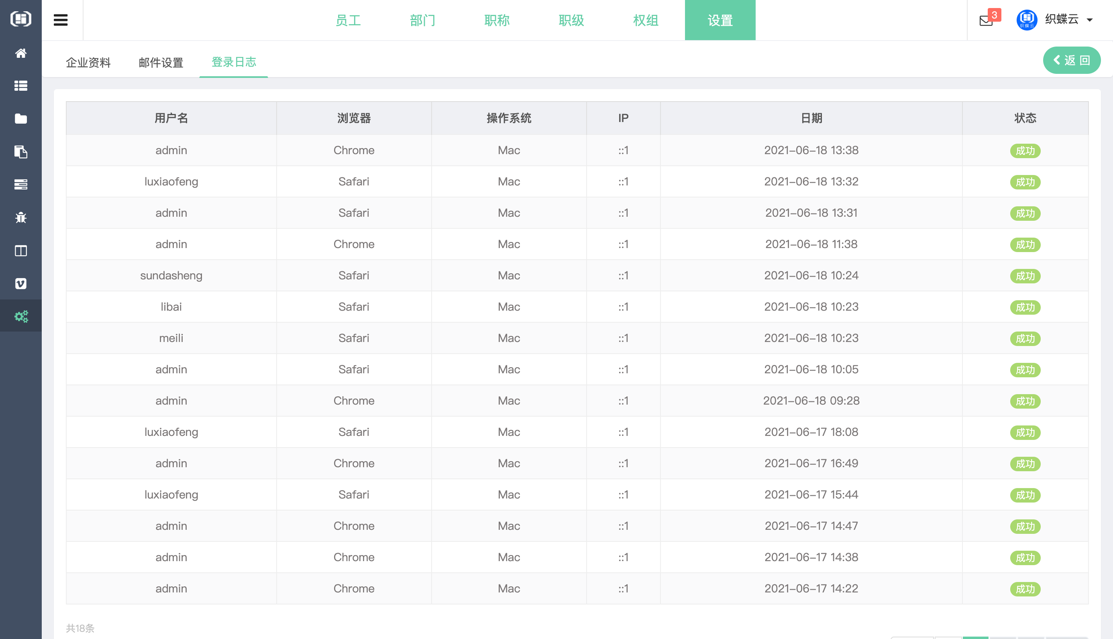The image size is (1113, 639).
Task: Click the bug icon in sidebar
Action: point(20,217)
